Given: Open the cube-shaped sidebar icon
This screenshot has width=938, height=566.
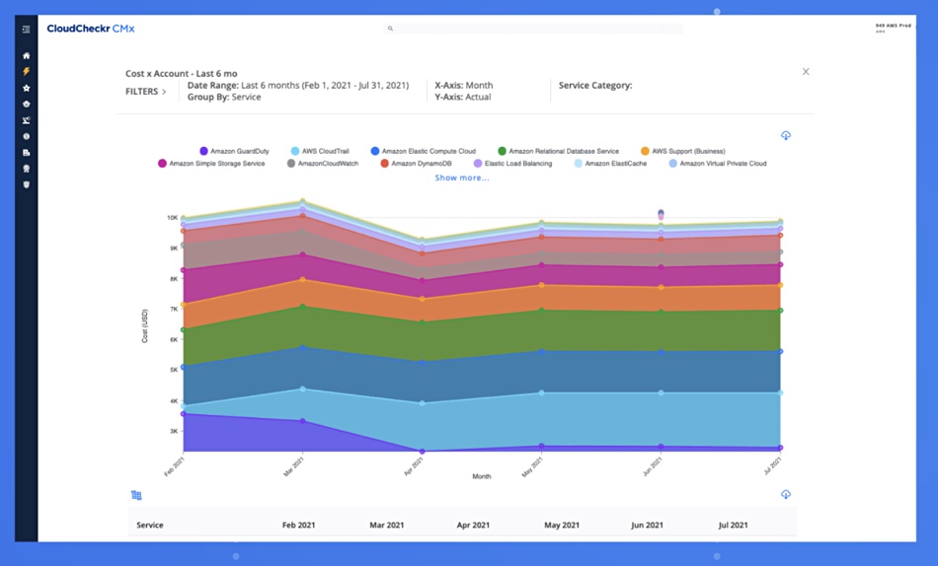Looking at the screenshot, I should tap(27, 104).
